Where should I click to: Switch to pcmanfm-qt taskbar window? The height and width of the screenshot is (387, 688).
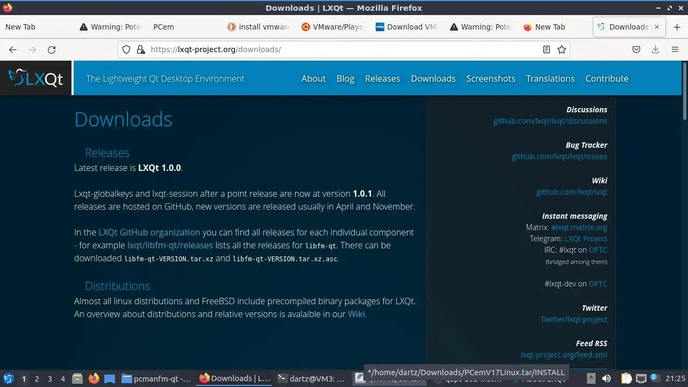tap(156, 378)
